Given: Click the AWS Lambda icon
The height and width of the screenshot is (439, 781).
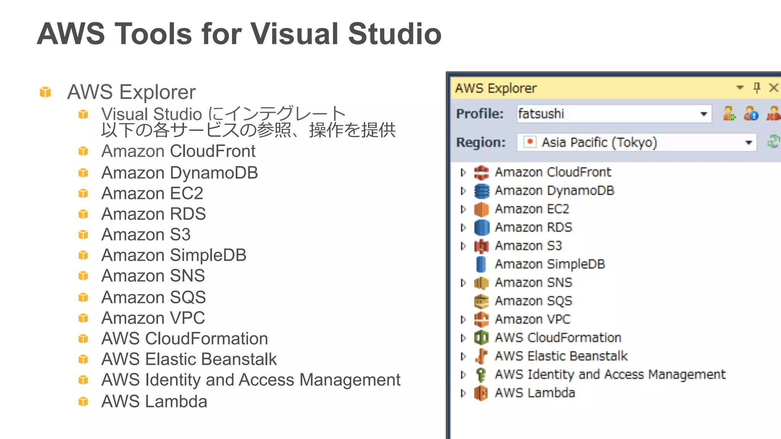Looking at the screenshot, I should (x=481, y=393).
